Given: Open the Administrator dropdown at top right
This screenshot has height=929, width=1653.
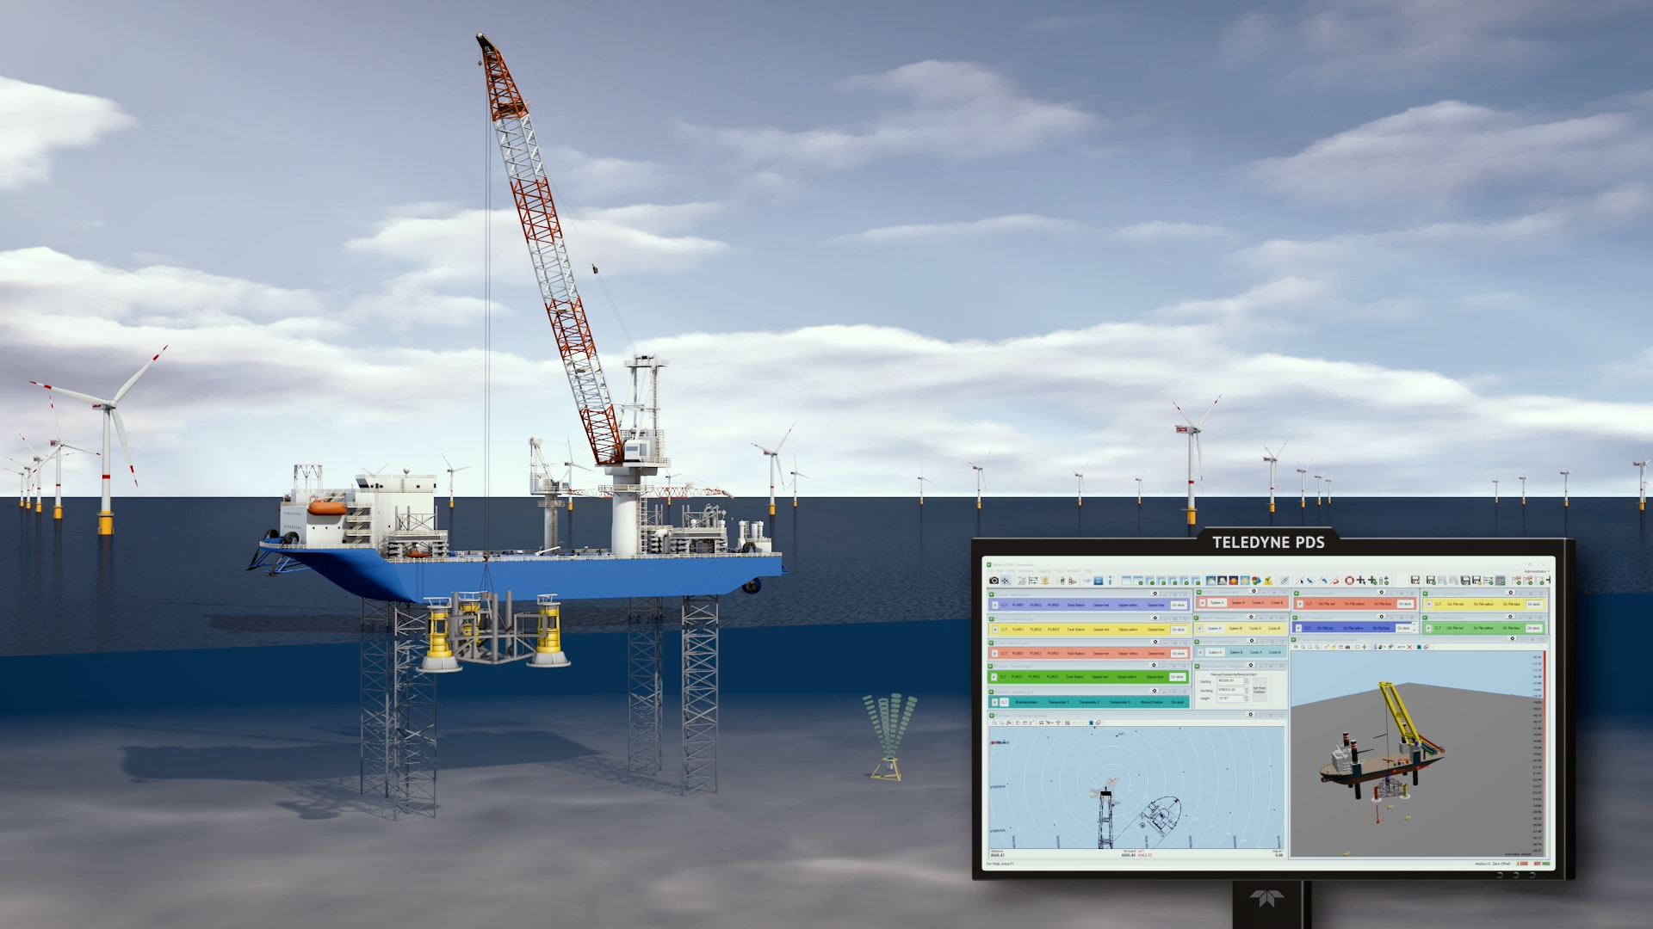Looking at the screenshot, I should (x=1537, y=571).
